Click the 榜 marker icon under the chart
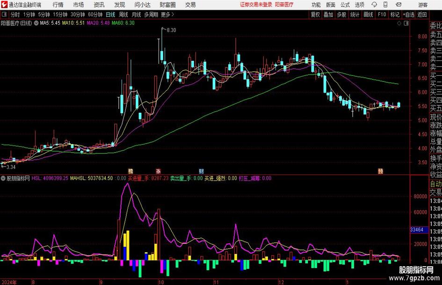442x285 pixels. (x=130, y=171)
